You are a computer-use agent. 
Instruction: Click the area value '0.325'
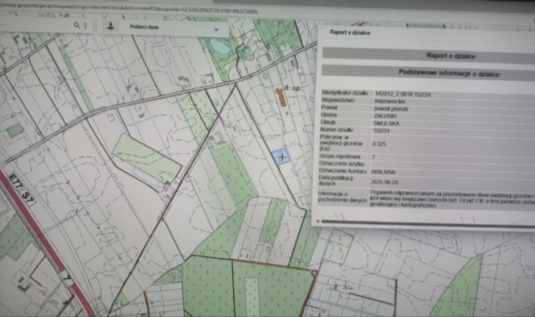[x=379, y=144]
